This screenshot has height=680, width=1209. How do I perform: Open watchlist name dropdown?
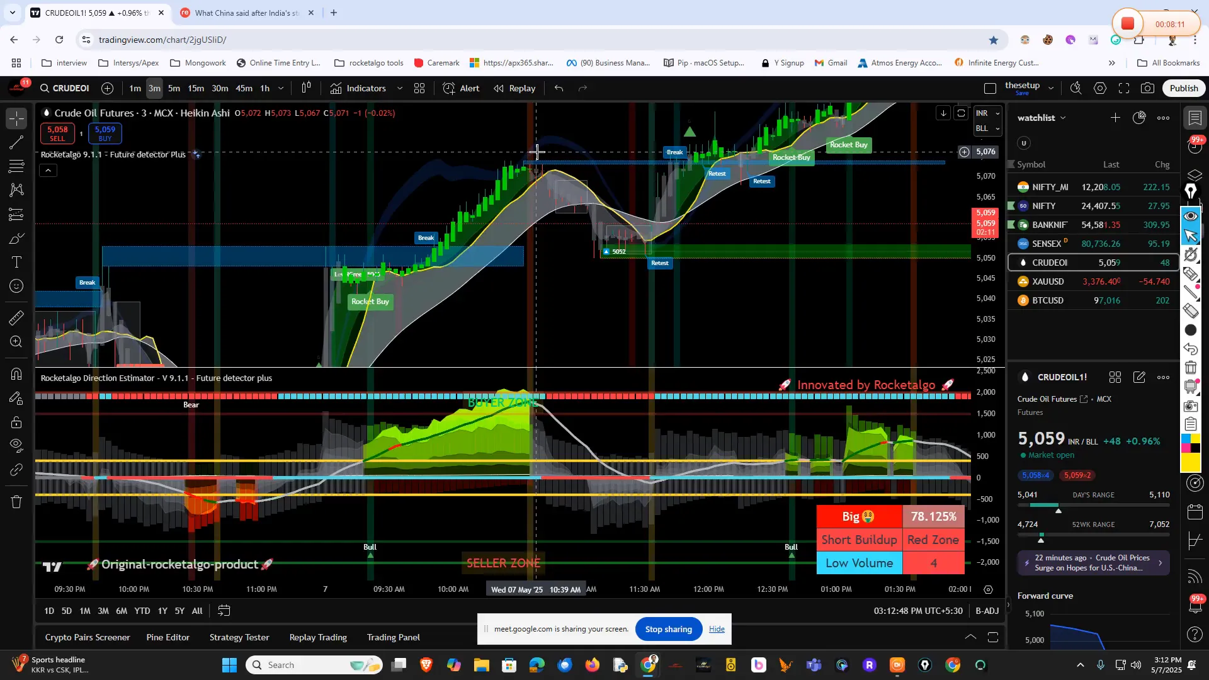(1042, 118)
